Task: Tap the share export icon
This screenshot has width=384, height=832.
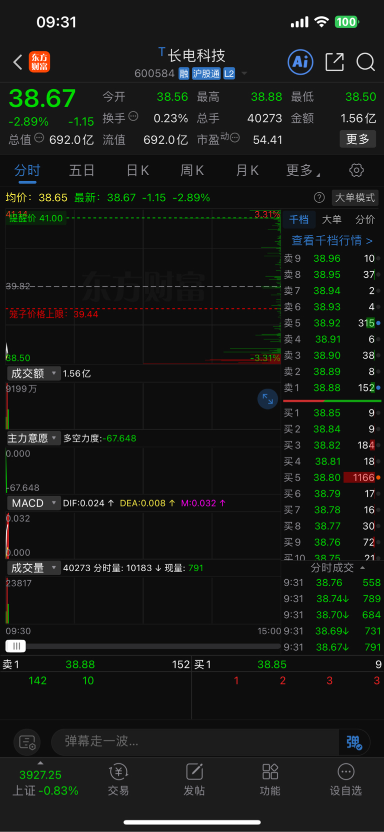Action: click(x=334, y=62)
